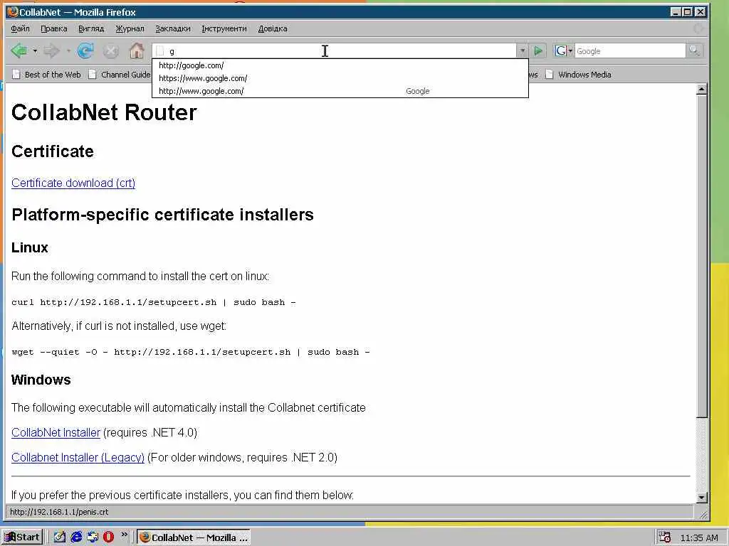The height and width of the screenshot is (546, 729).
Task: Click the Certificate download (crt) link
Action: (x=73, y=183)
